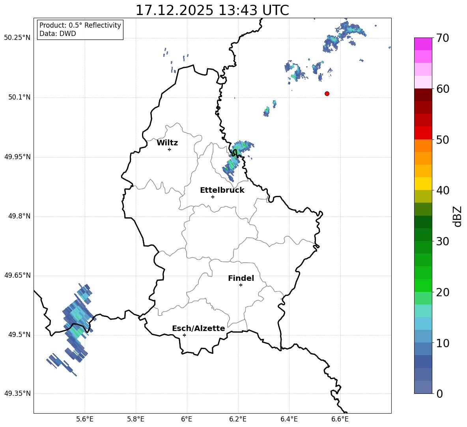Select the Esch/Alzette city label
Screen dimensions: 467x427
pos(198,328)
